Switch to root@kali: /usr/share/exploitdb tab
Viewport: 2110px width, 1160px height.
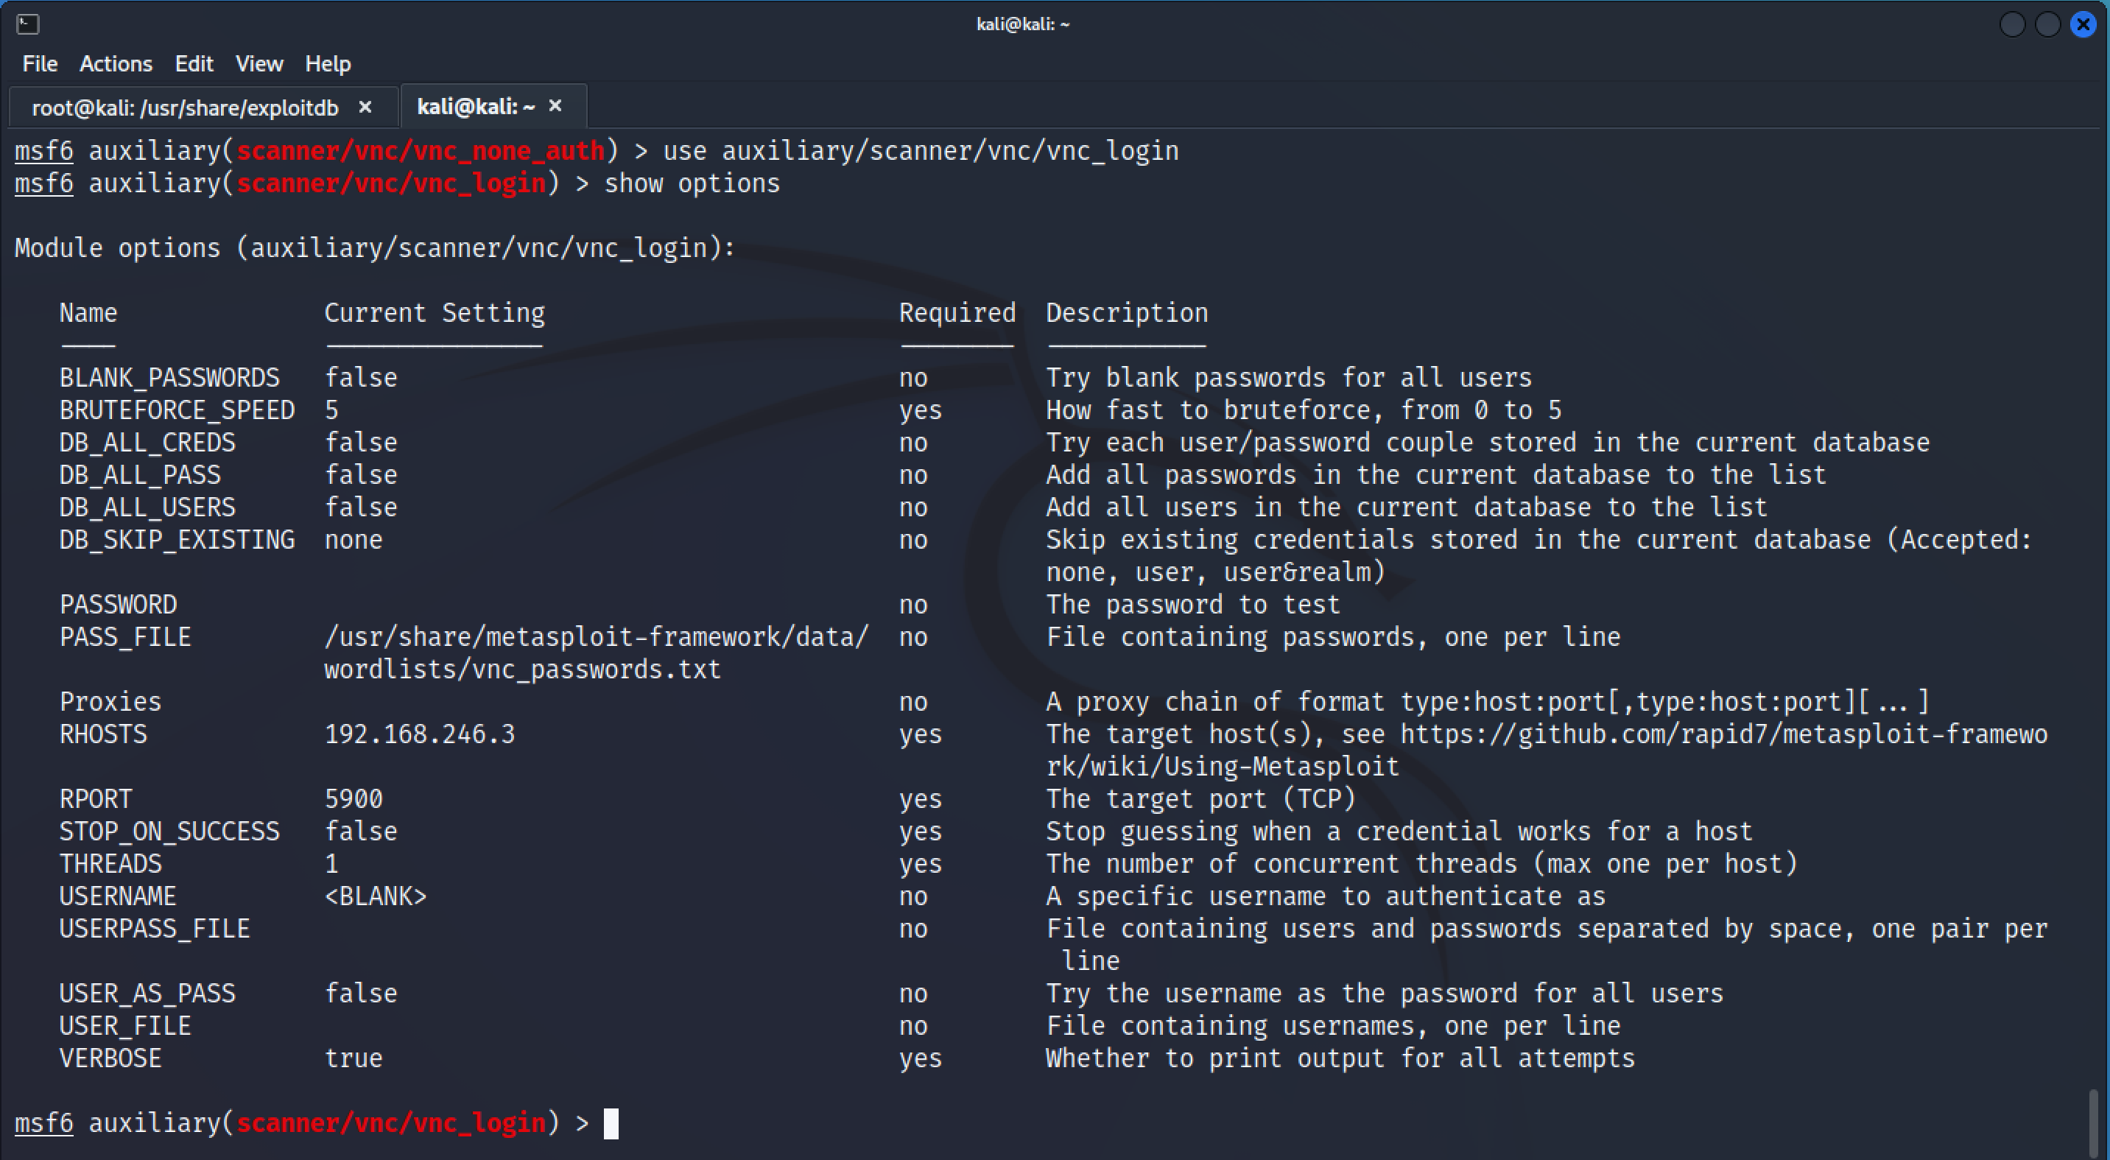click(185, 108)
